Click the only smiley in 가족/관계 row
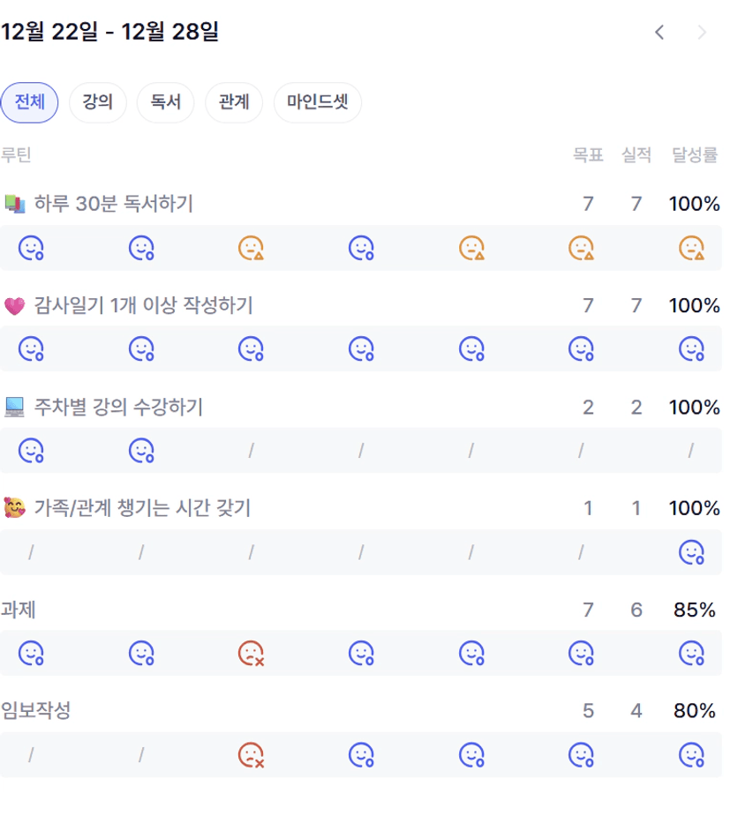The height and width of the screenshot is (831, 730). pos(691,552)
